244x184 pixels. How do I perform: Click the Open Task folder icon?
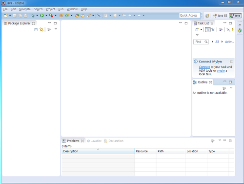(82, 16)
